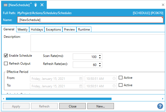Open calendar picker for To date

click(x=81, y=86)
